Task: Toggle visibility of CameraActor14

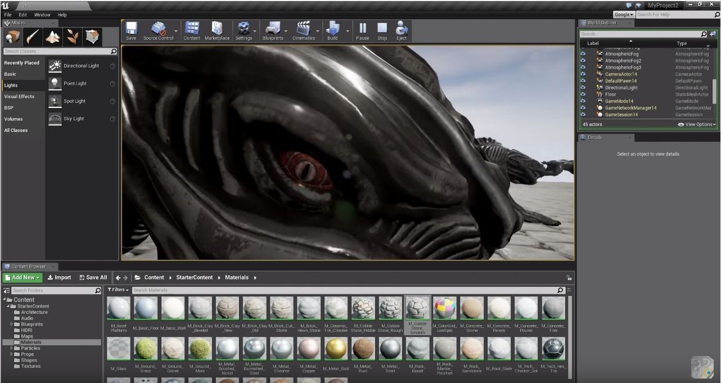Action: 583,74
